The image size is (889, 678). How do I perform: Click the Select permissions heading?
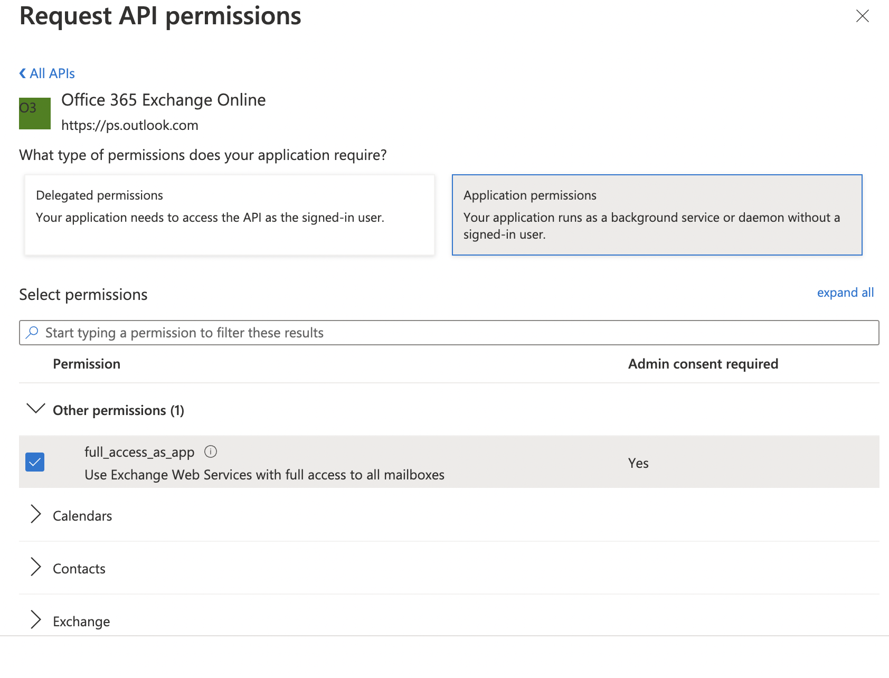coord(83,295)
